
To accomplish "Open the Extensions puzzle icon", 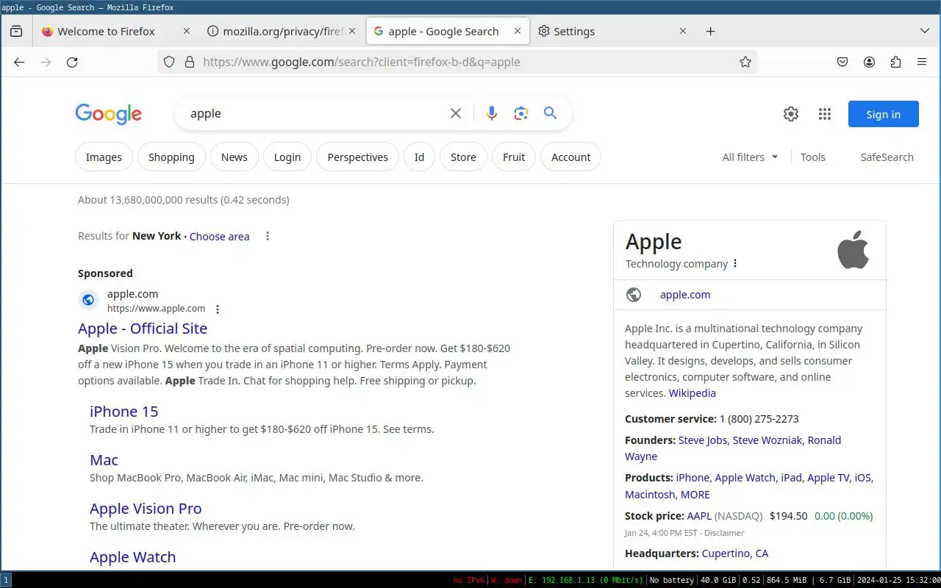I will coord(895,62).
